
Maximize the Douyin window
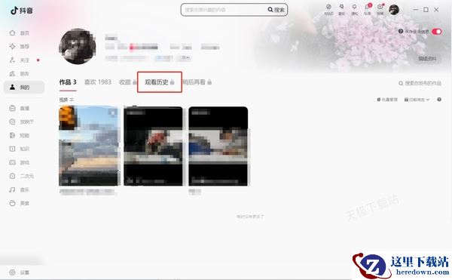426,10
